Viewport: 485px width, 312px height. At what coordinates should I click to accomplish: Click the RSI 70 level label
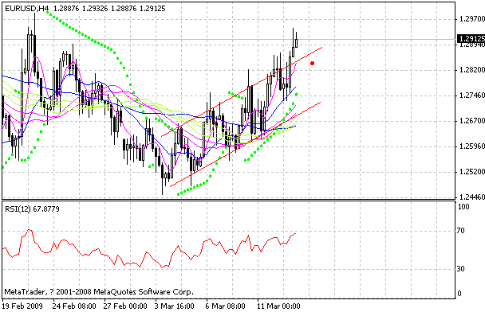coord(460,231)
